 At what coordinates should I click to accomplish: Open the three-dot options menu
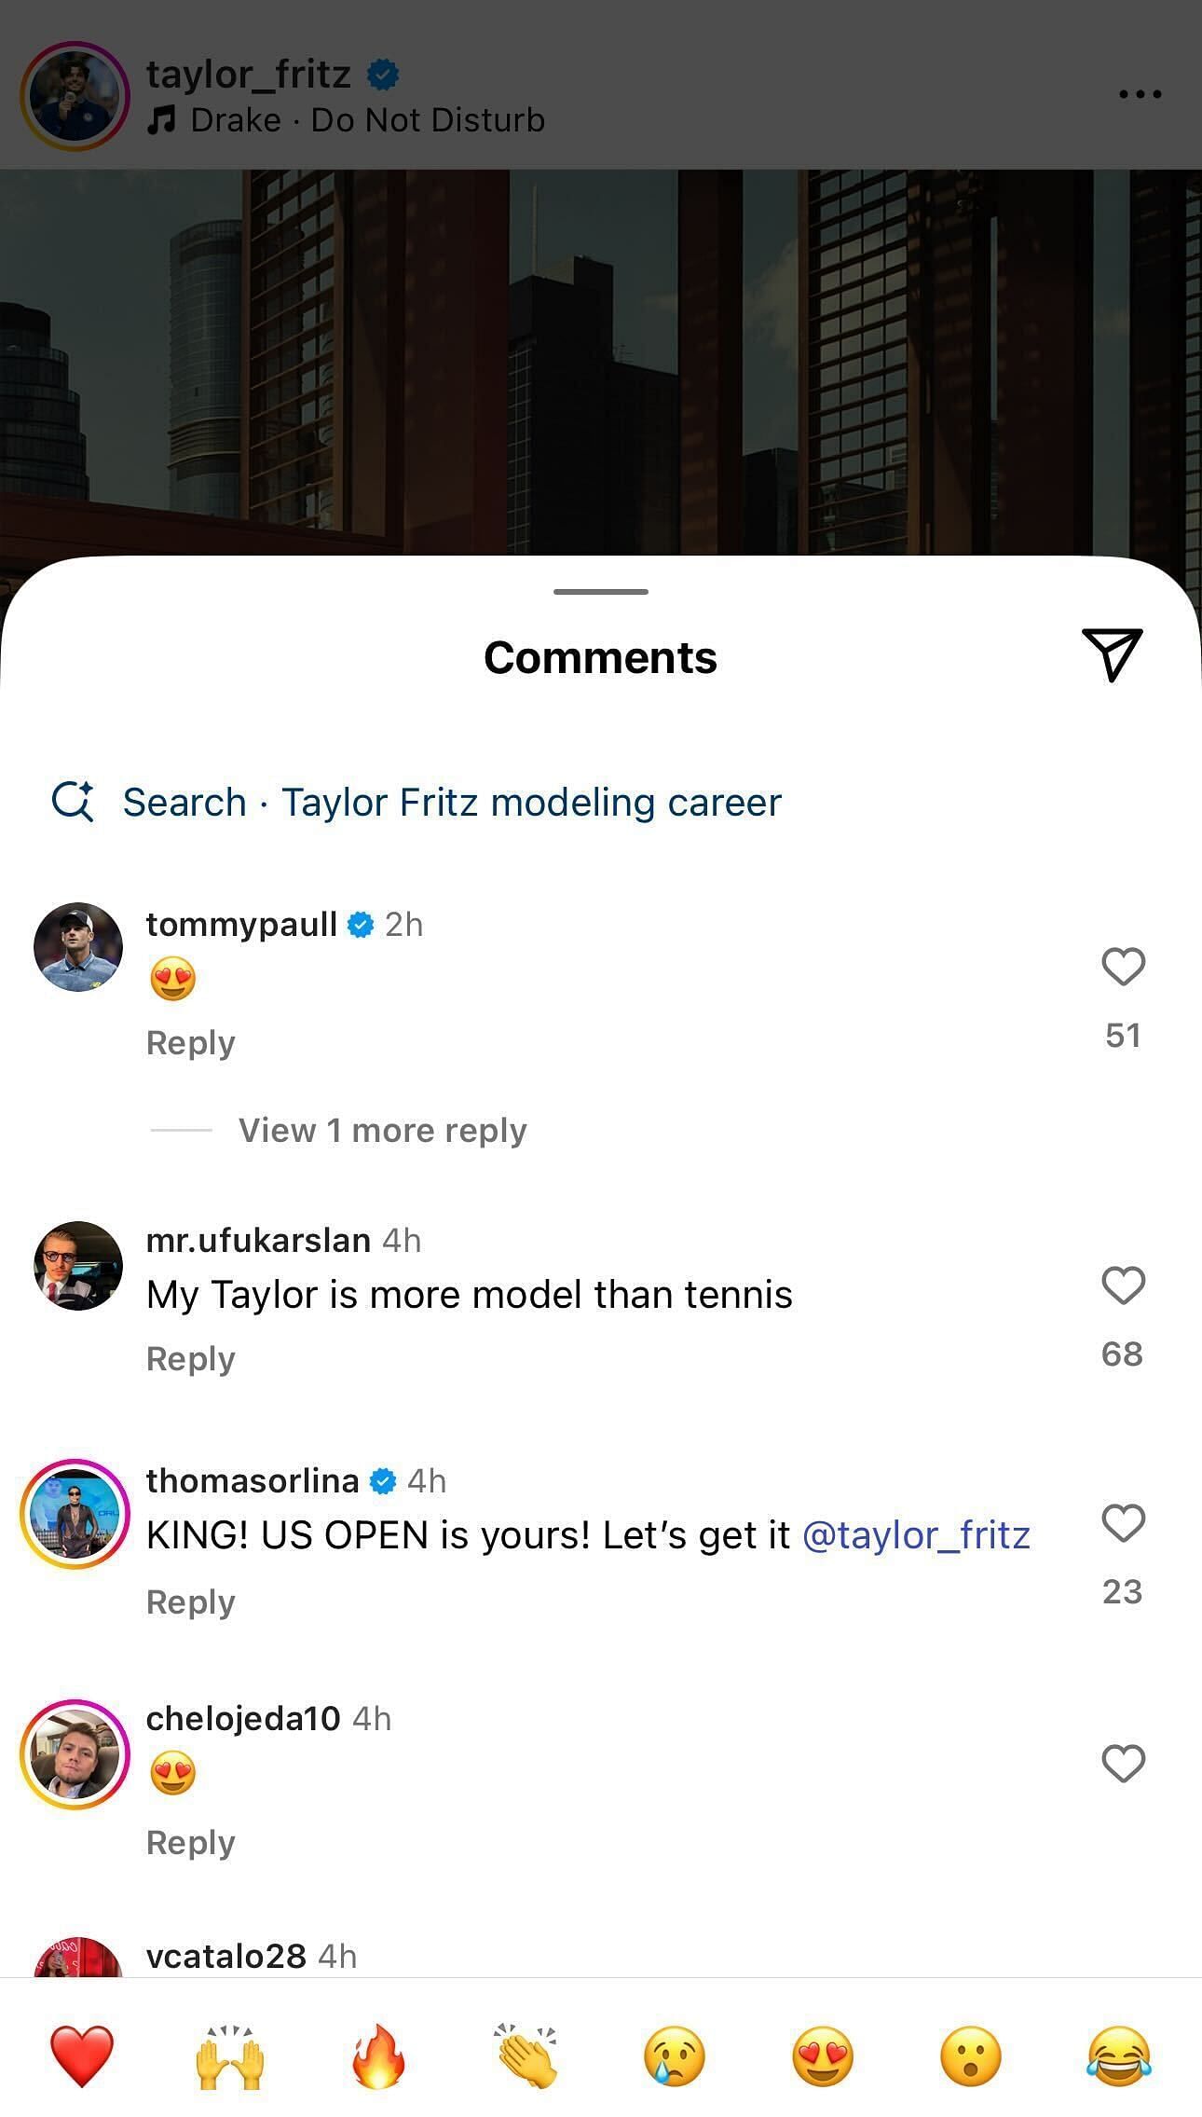click(x=1140, y=94)
